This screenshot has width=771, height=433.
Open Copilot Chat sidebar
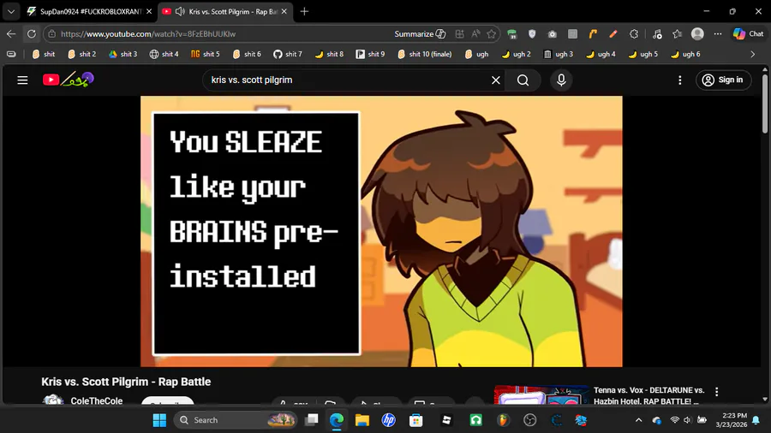748,34
